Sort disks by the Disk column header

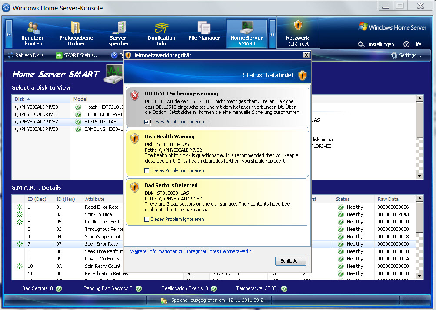pos(41,99)
